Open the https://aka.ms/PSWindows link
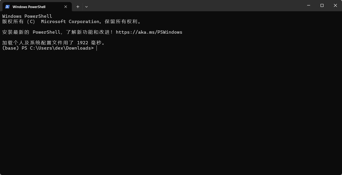The width and height of the screenshot is (342, 175). pos(149,32)
